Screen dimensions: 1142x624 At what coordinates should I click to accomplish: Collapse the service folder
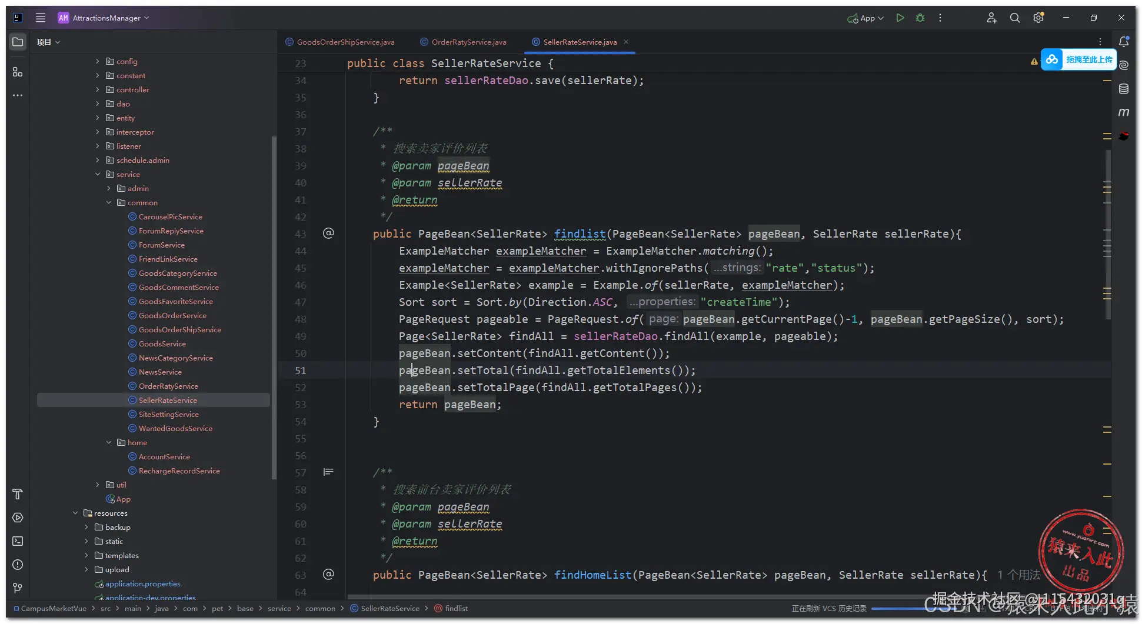[98, 174]
